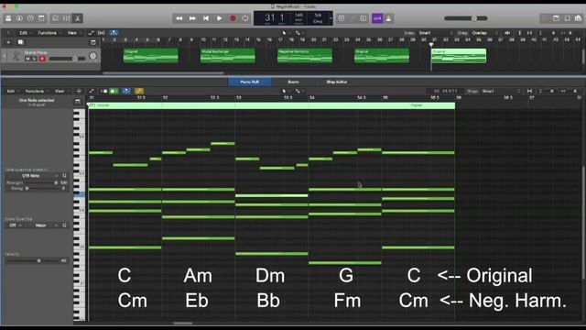
Task: Click the red Record button
Action: (x=233, y=18)
